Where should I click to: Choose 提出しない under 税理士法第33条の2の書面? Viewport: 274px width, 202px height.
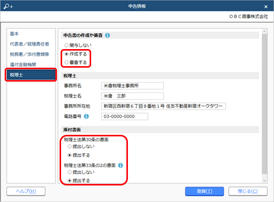pos(81,172)
